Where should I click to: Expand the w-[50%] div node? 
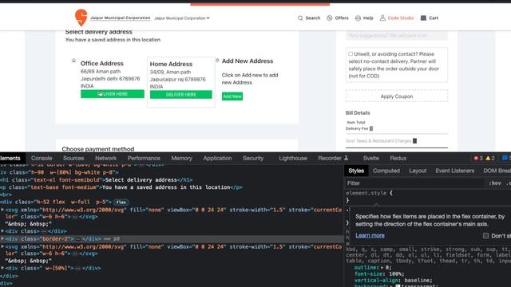[2, 268]
